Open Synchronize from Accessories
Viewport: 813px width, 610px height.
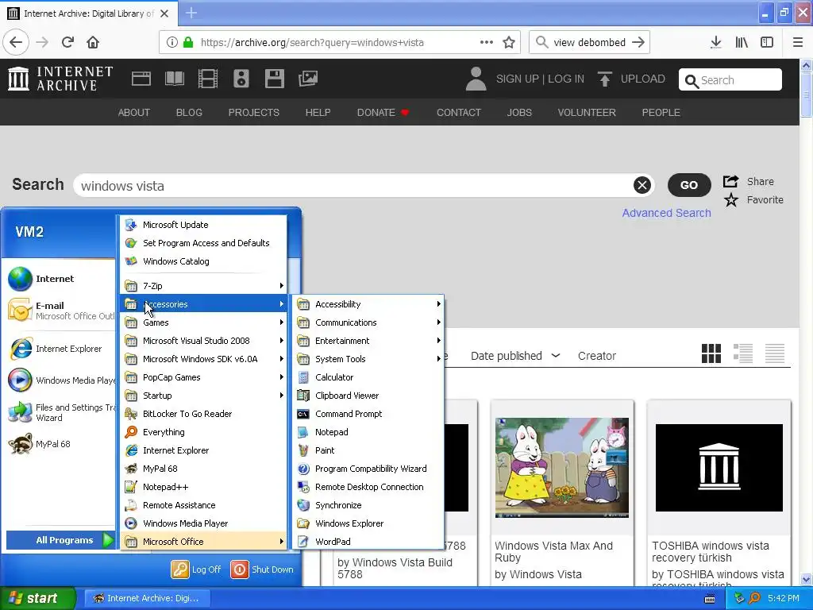[x=368, y=505]
